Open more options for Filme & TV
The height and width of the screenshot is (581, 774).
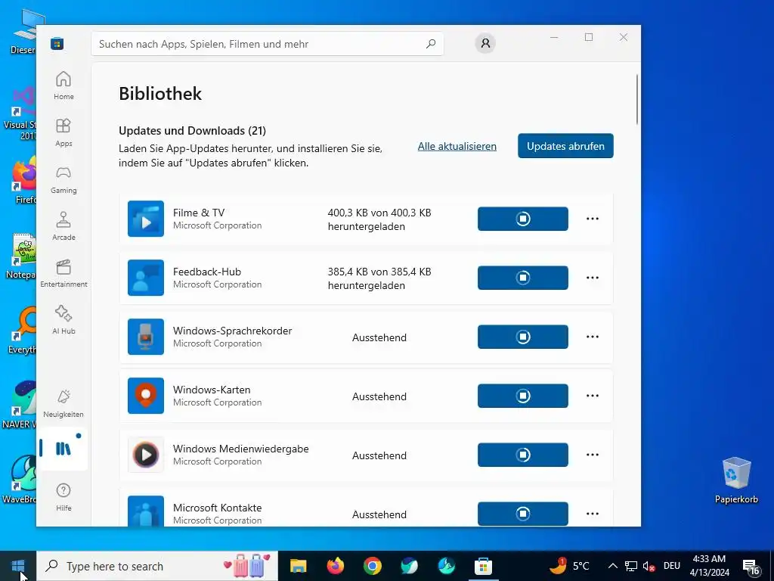(593, 219)
